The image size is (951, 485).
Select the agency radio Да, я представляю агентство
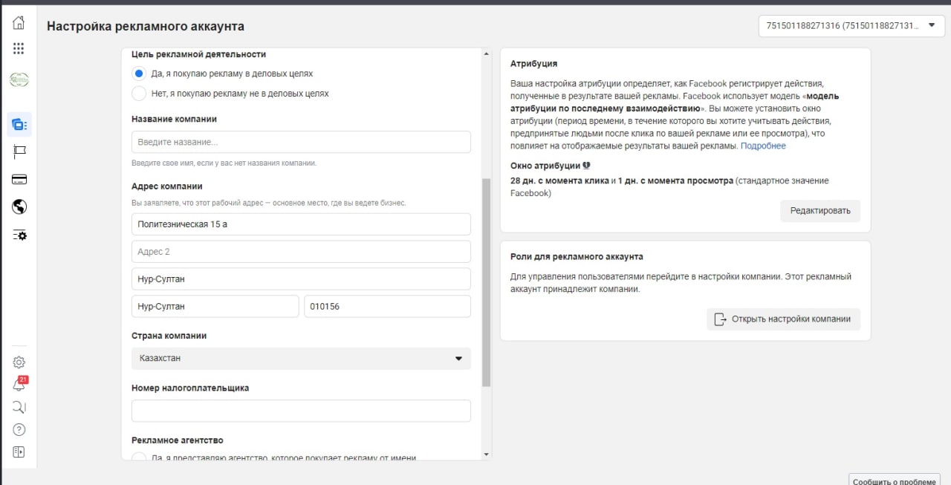coord(138,458)
